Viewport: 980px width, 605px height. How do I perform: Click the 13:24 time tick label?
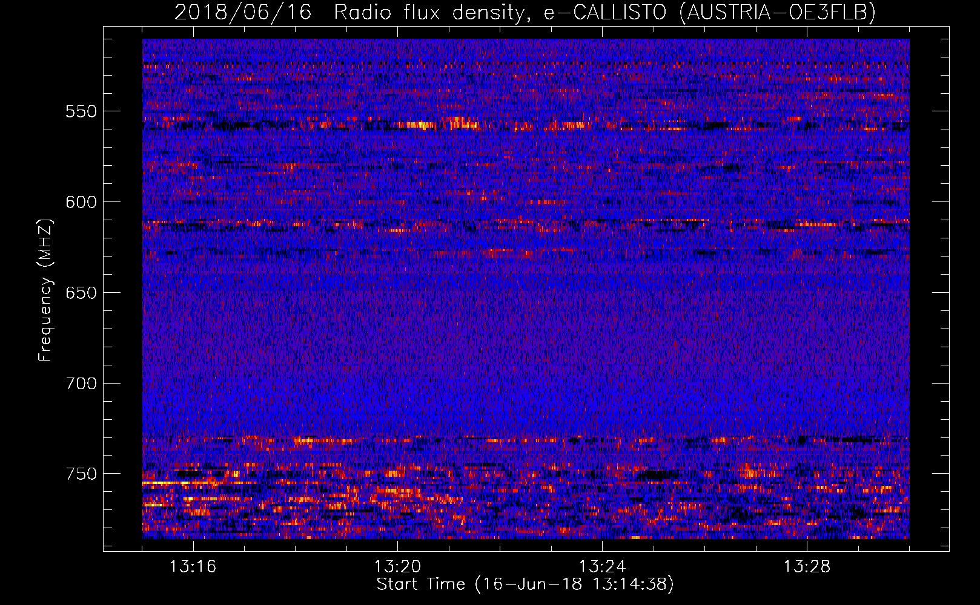[602, 567]
